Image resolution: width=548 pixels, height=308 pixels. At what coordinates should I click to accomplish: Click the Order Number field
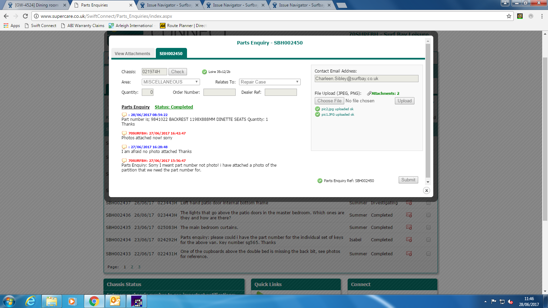220,92
